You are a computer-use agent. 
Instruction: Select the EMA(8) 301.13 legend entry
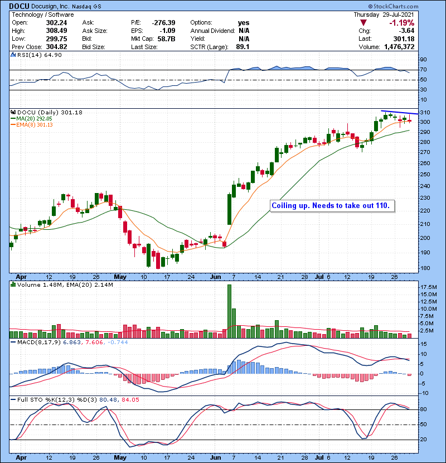click(x=32, y=125)
